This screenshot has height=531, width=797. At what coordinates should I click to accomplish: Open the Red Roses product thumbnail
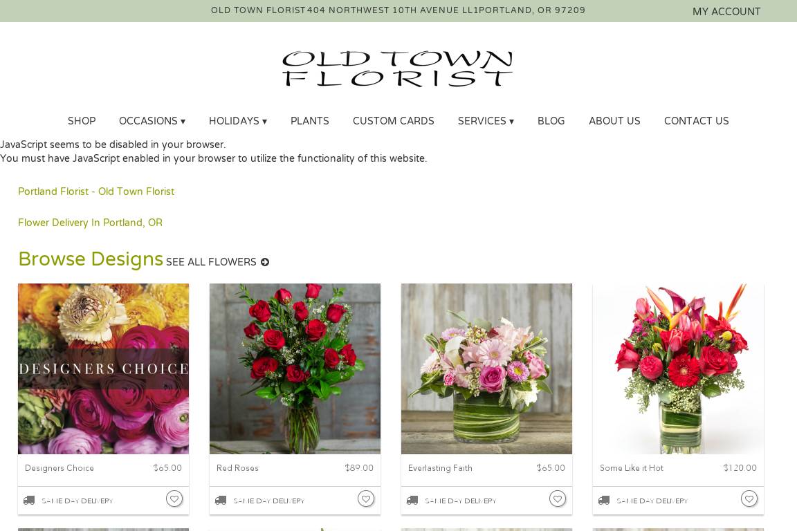click(295, 369)
